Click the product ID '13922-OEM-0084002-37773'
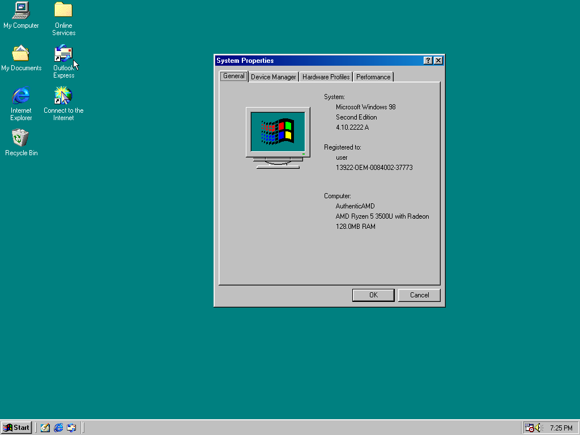The width and height of the screenshot is (580, 435). 374,168
